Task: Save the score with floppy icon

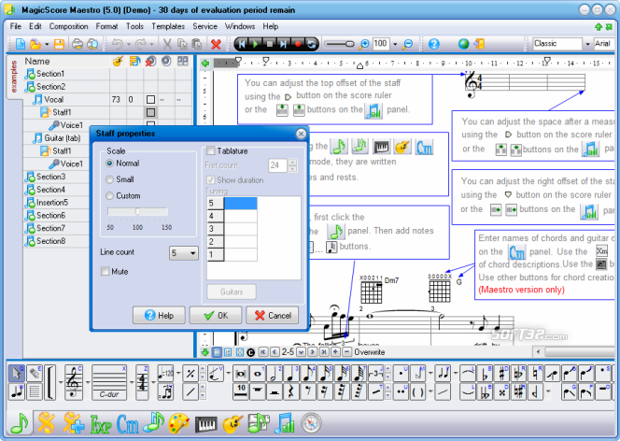Action: (x=59, y=44)
